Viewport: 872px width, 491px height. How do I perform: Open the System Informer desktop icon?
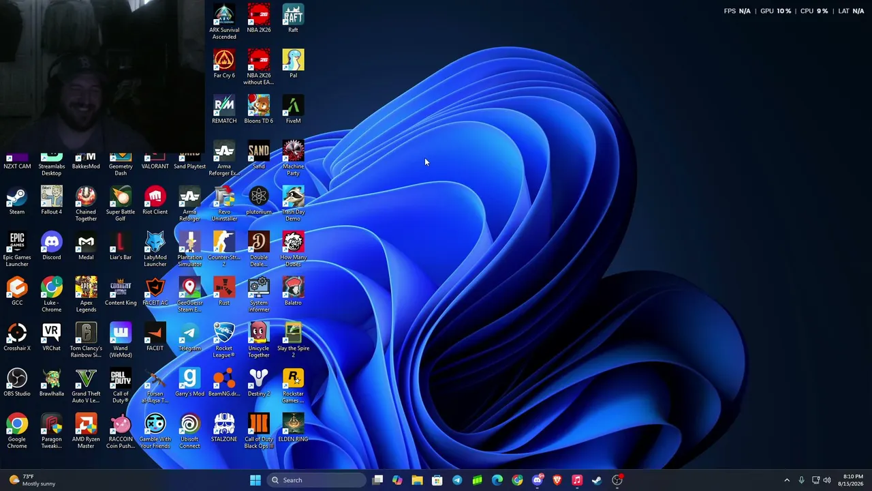coord(259,295)
